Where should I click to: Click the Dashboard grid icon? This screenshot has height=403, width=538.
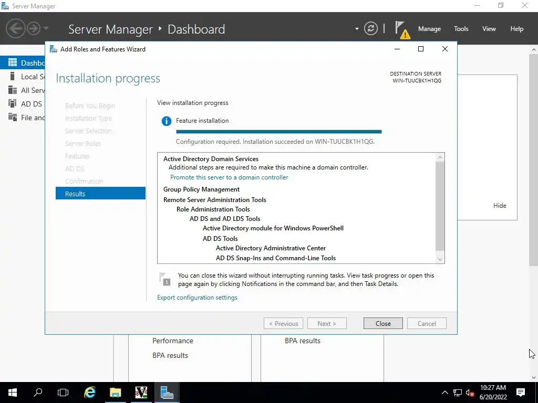(13, 62)
